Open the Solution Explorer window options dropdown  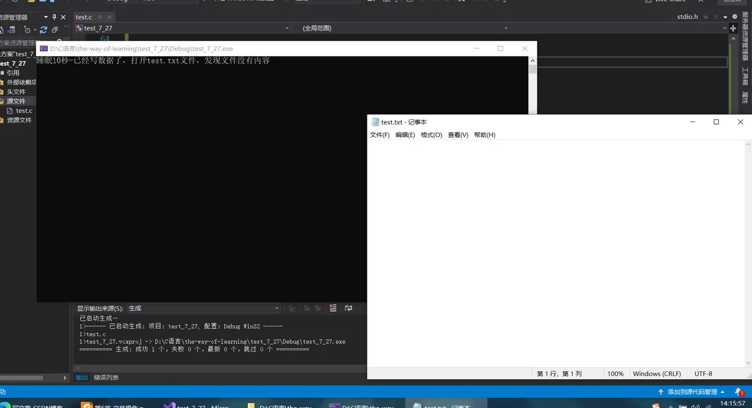pyautogui.click(x=46, y=17)
